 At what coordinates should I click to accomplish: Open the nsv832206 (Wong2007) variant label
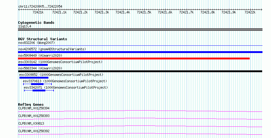(37, 43)
